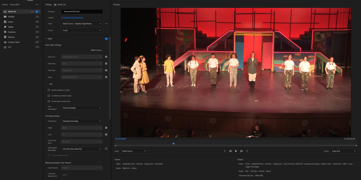Image resolution: width=361 pixels, height=180 pixels.
Task: Enable Twitter publishing toggle
Action: coord(37,27)
